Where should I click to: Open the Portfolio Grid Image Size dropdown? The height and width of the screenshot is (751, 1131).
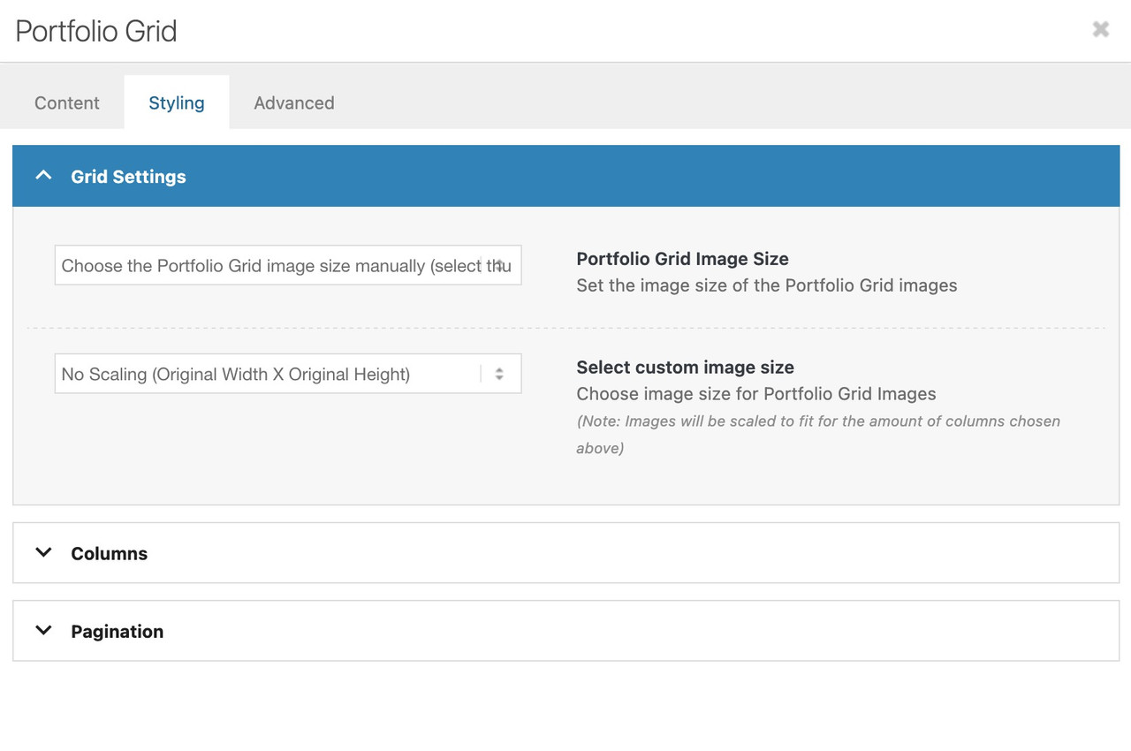(274, 266)
